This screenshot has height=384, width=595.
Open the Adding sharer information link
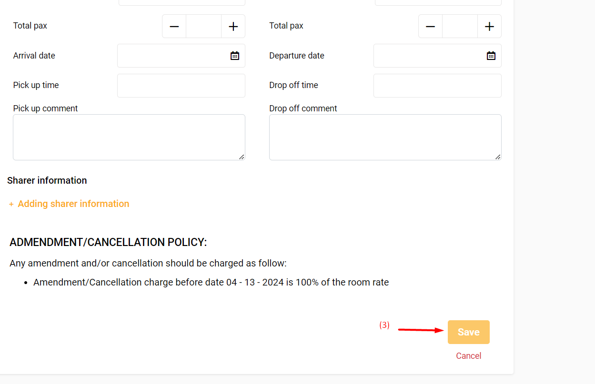[x=73, y=204]
